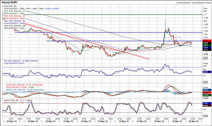Click the red 1.0685 price tag

pos(207,41)
